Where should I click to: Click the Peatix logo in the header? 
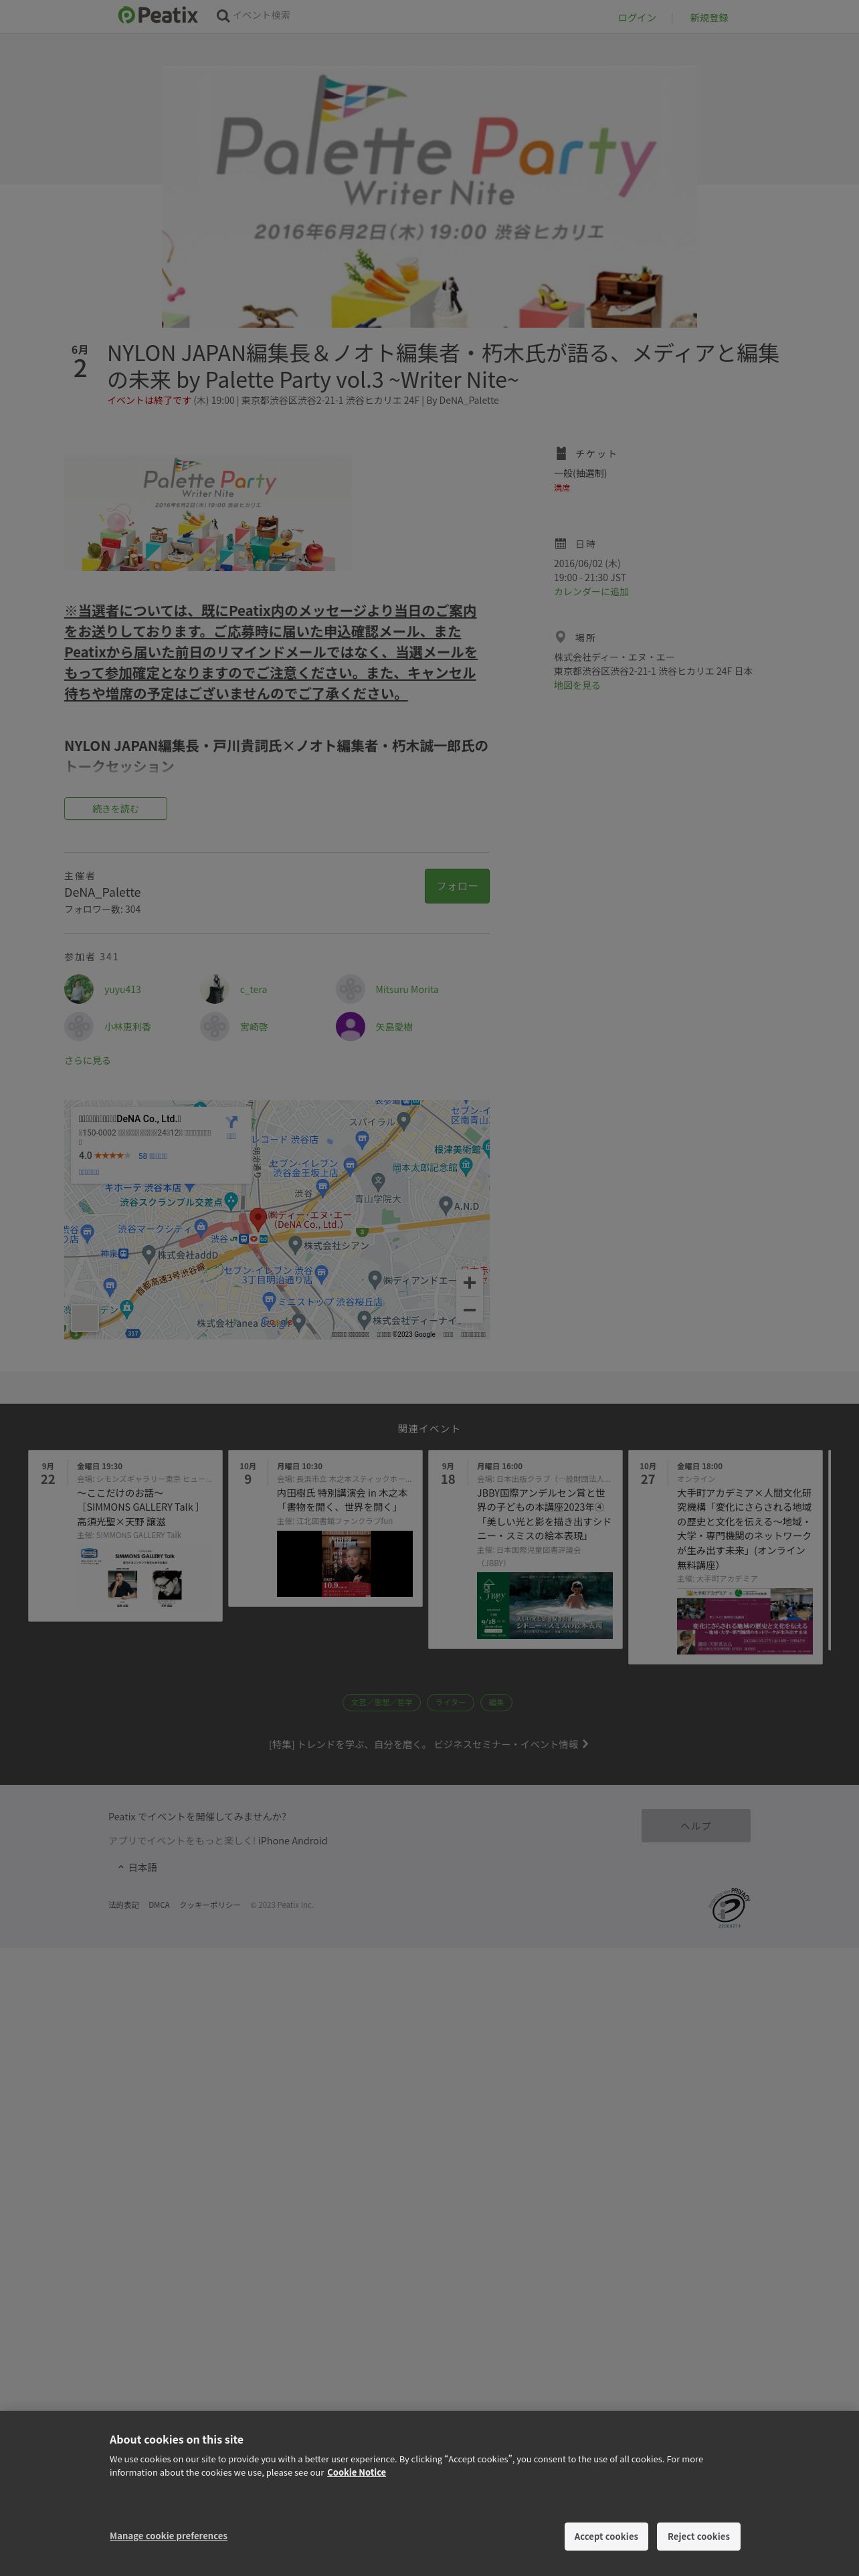[158, 15]
